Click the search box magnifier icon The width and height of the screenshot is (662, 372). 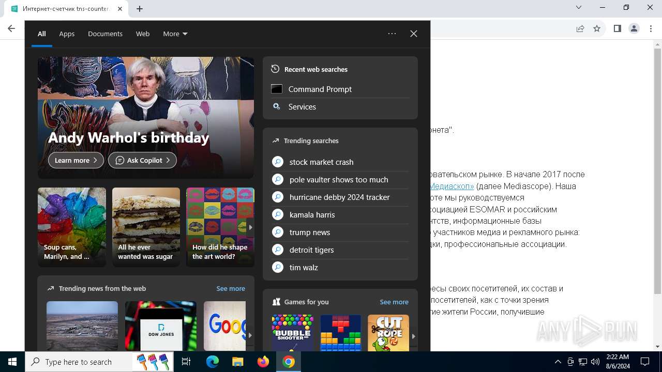36,362
